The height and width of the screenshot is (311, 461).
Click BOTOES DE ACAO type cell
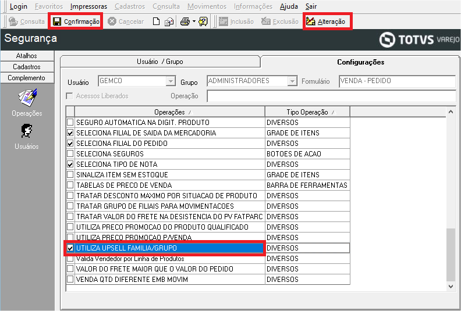coord(307,153)
